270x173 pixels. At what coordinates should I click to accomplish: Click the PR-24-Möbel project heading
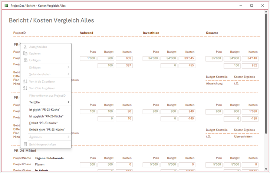(25, 151)
